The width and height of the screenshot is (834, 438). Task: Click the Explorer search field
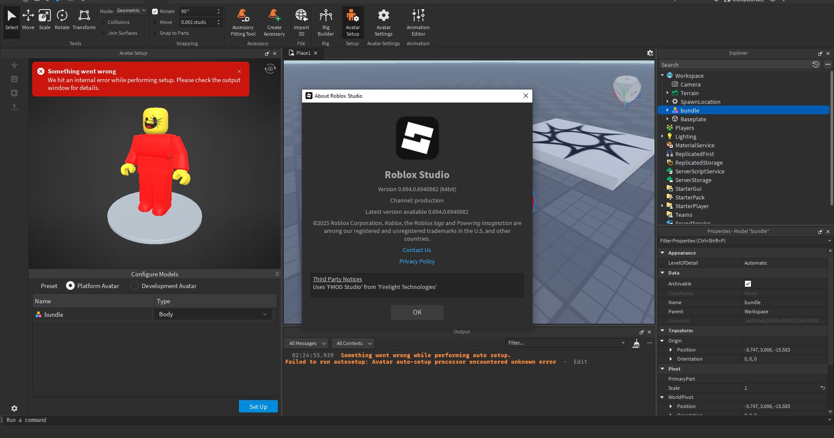[734, 65]
